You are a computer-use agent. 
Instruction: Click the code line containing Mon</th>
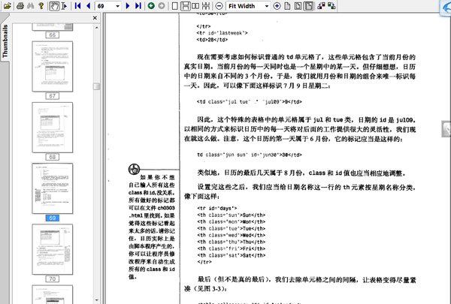tap(232, 222)
